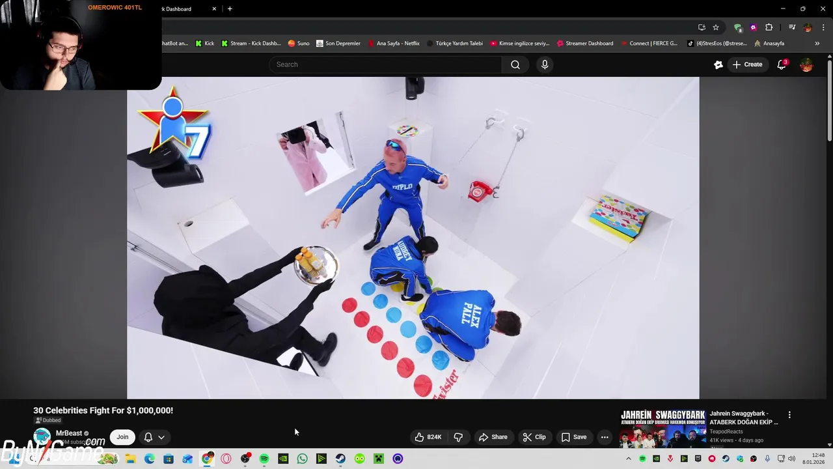Bookmark this page with the star icon

715,27
